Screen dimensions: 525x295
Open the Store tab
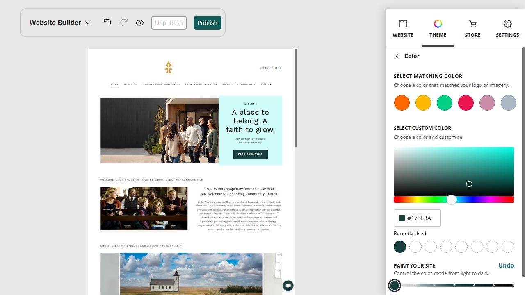pyautogui.click(x=472, y=29)
